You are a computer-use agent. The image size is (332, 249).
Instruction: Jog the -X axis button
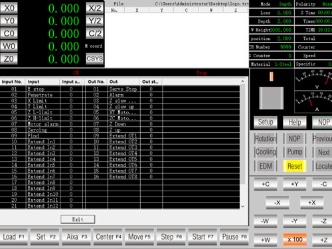pos(278,203)
